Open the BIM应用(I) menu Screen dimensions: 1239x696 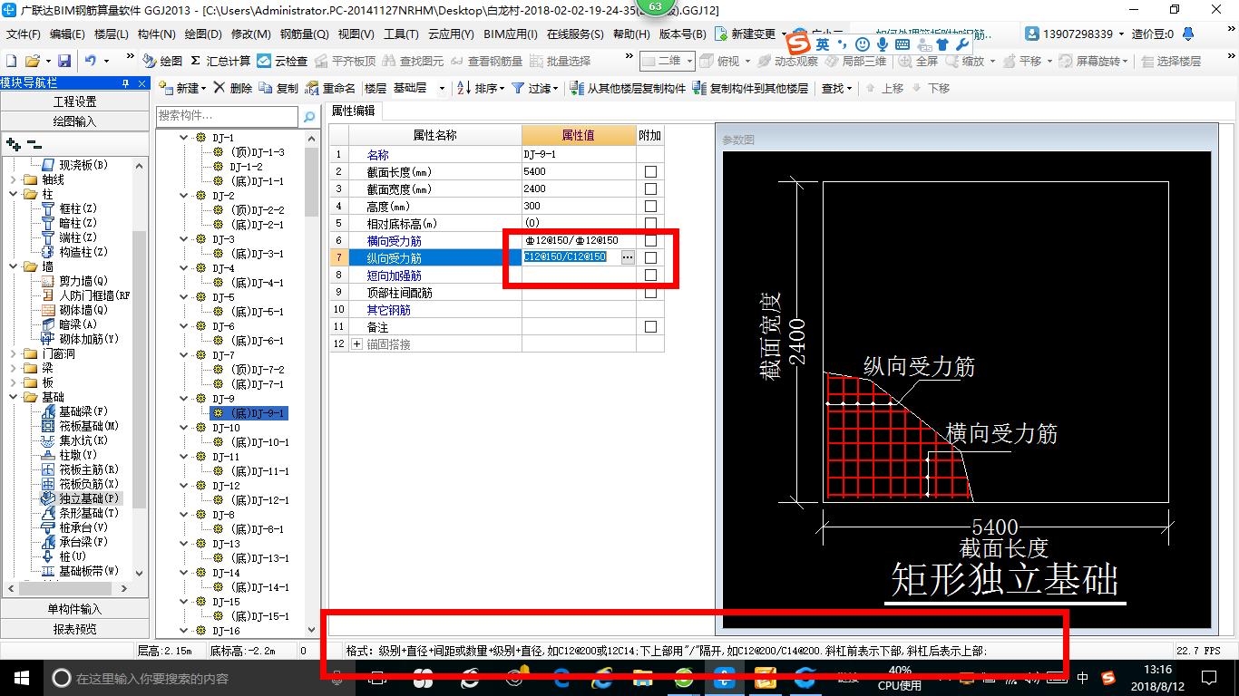pyautogui.click(x=511, y=34)
